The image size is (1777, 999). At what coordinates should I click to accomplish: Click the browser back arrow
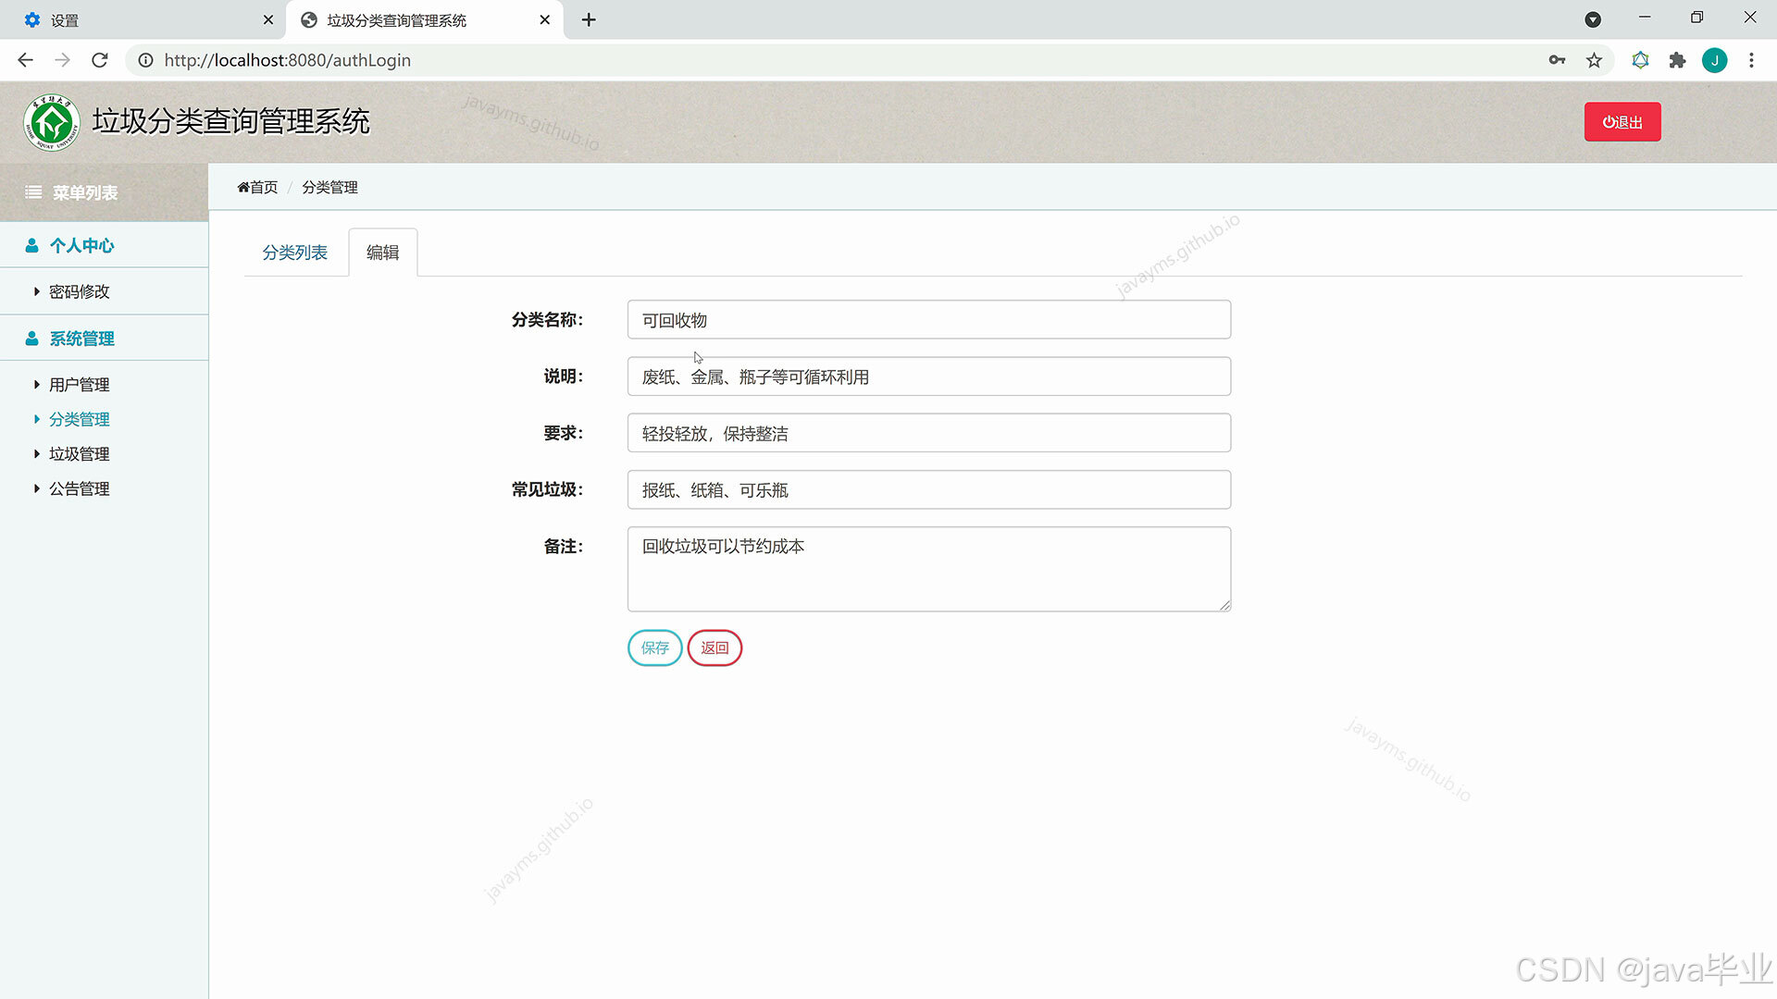25,60
